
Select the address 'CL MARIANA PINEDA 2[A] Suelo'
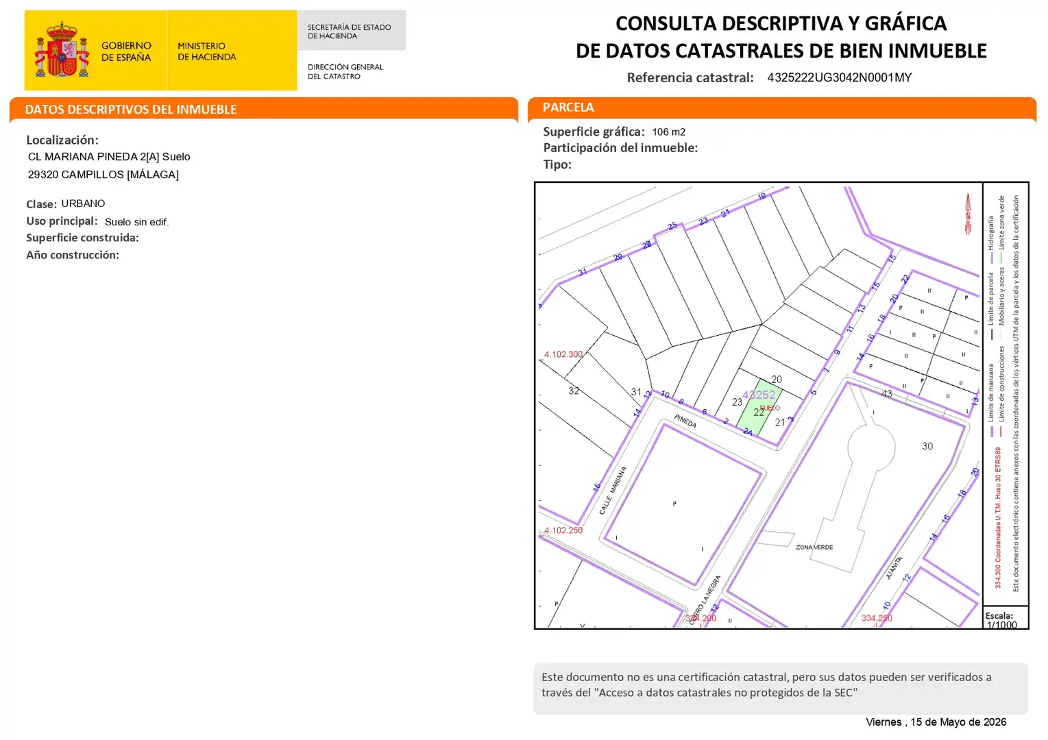pyautogui.click(x=109, y=157)
